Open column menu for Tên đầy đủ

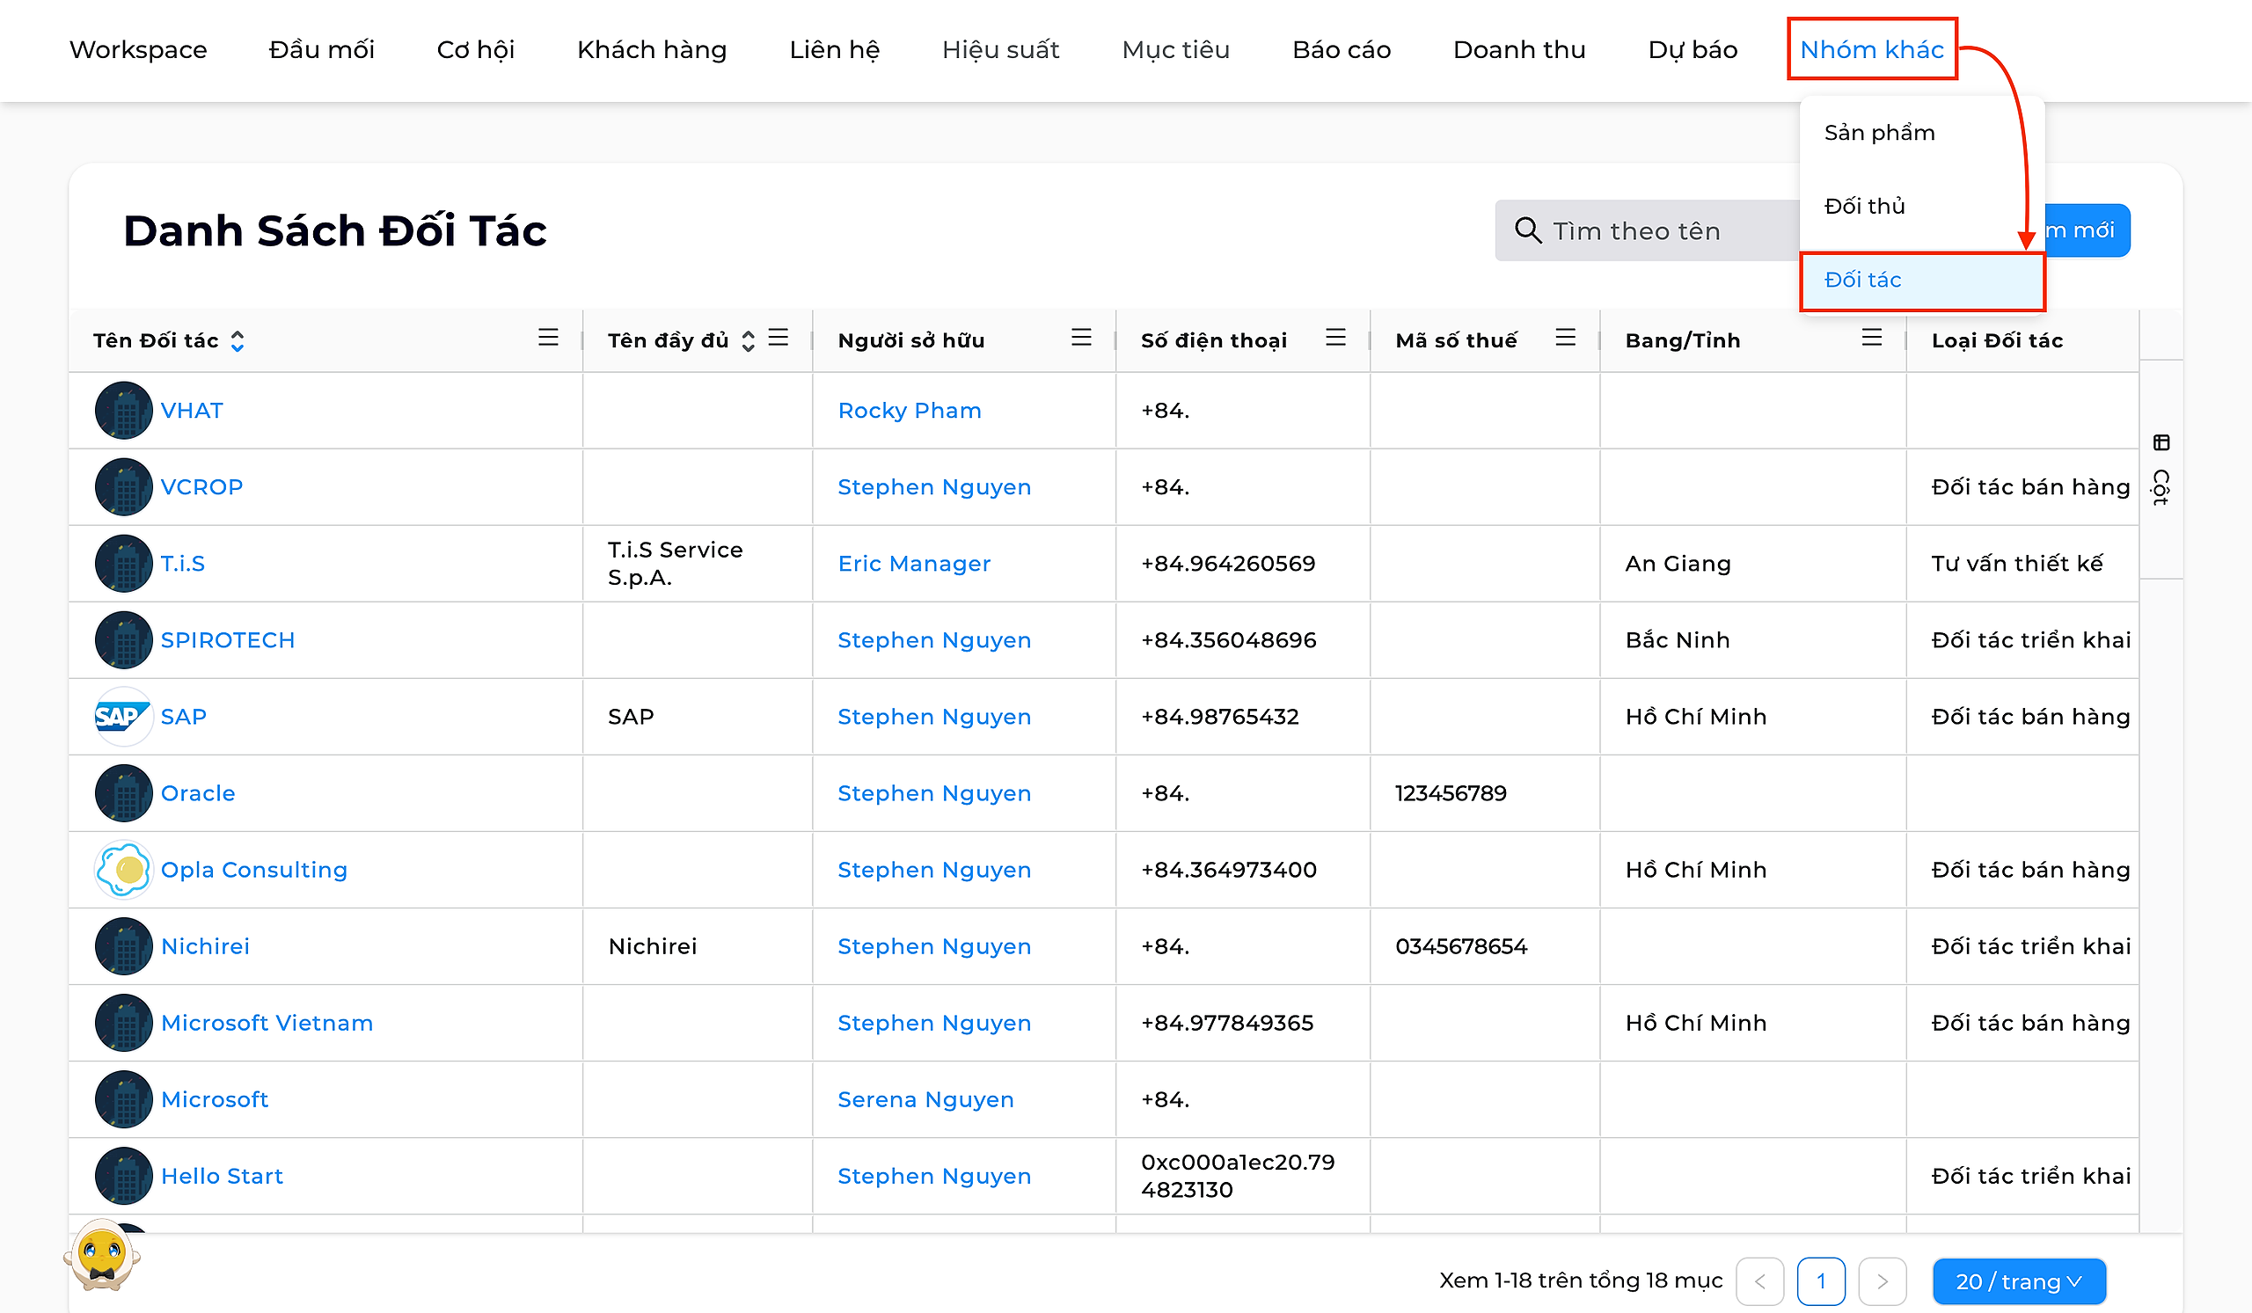pyautogui.click(x=779, y=338)
